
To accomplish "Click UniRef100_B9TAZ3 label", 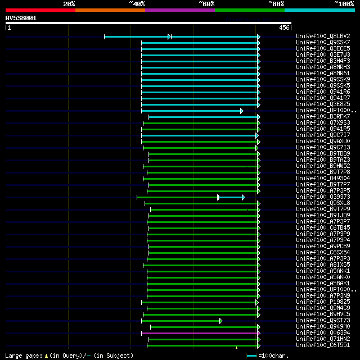I will tap(323, 160).
